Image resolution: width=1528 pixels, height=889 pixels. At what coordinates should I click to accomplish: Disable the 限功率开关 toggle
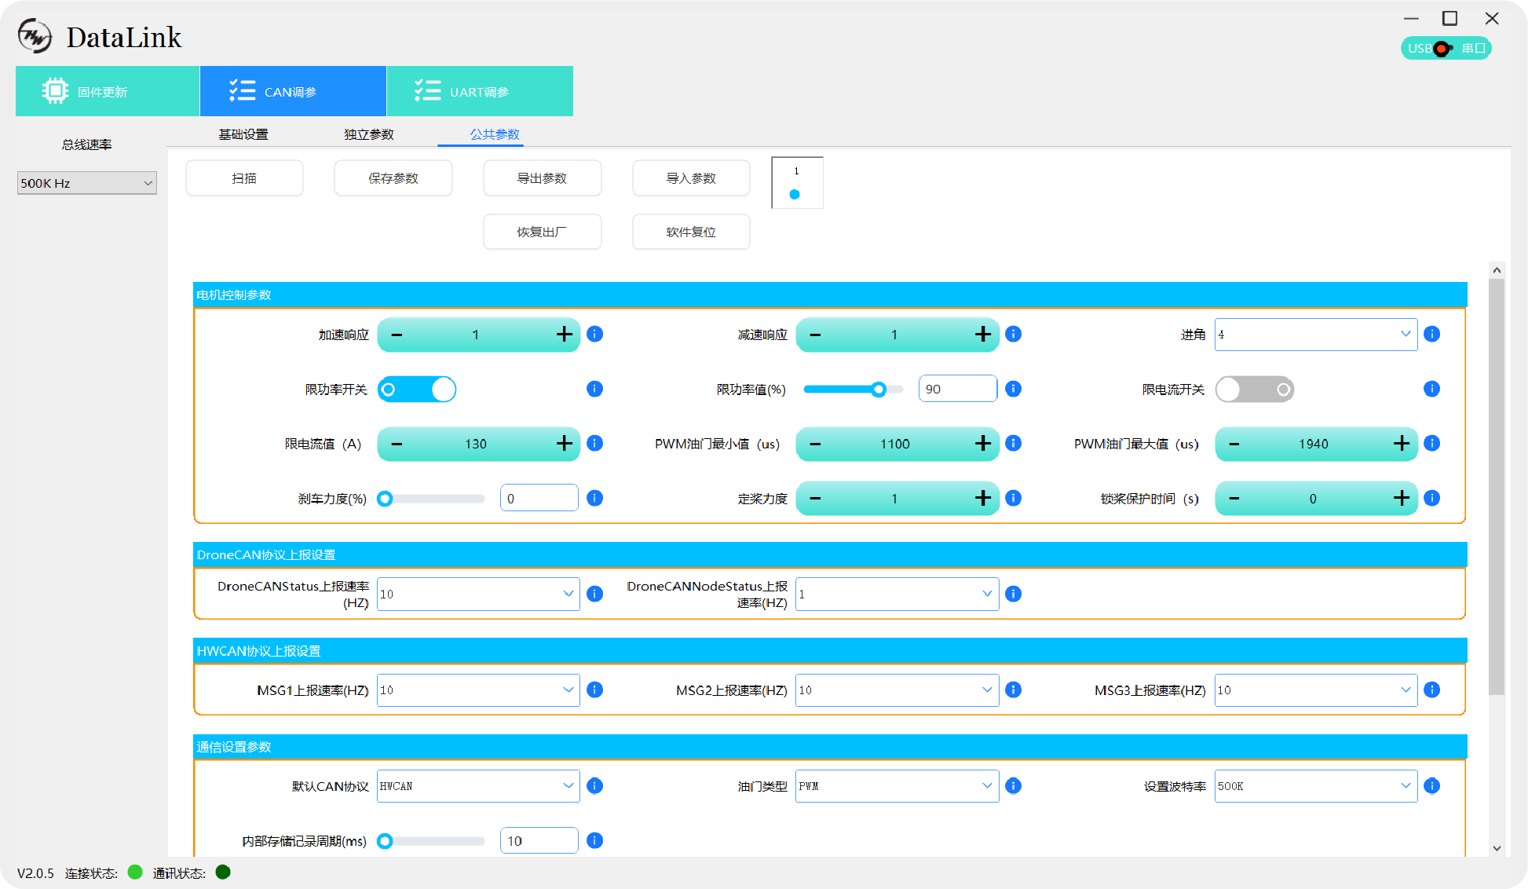pos(417,390)
